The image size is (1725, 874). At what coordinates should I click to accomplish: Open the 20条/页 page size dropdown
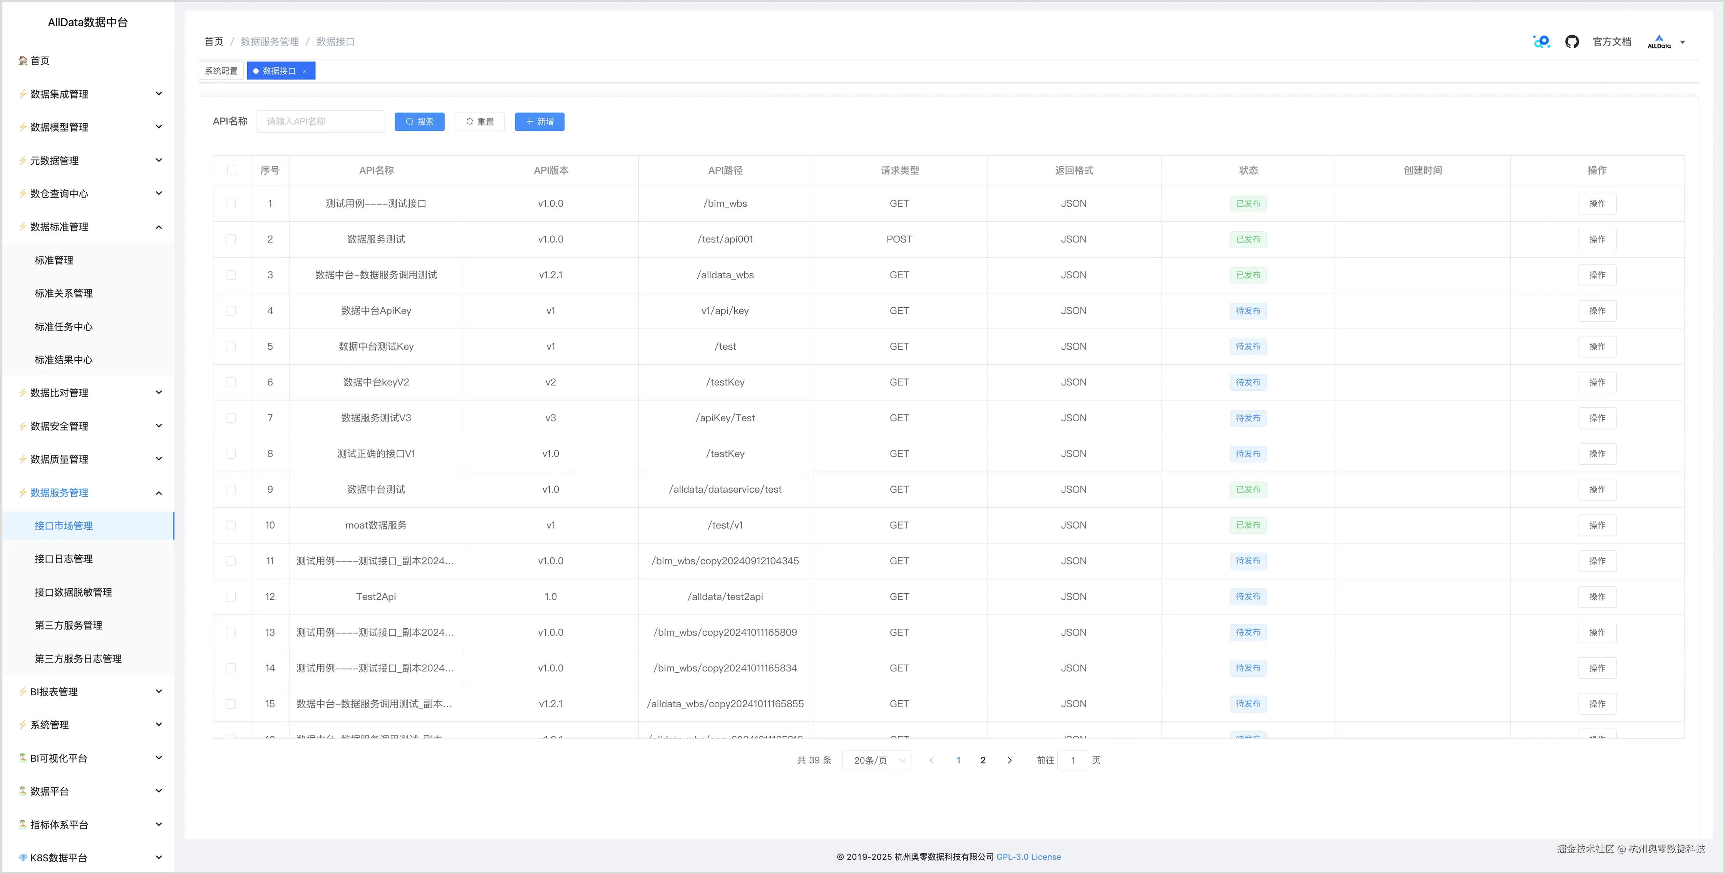(876, 760)
